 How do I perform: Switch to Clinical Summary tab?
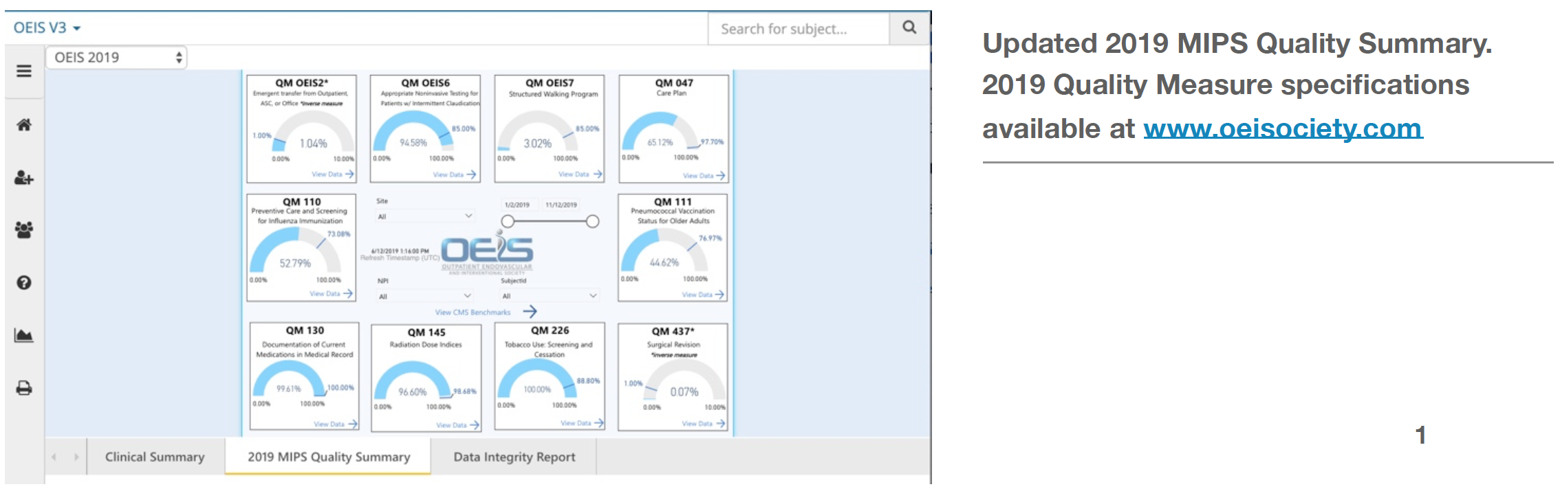[155, 457]
